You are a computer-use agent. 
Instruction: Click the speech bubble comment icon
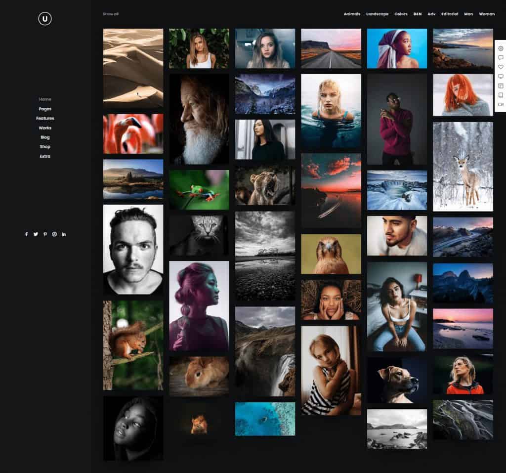click(x=501, y=58)
